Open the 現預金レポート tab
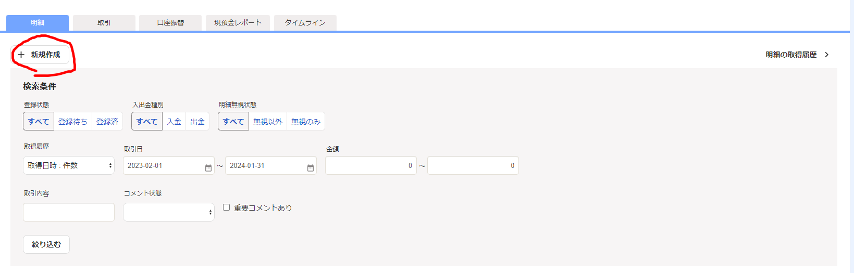Viewport: 854px width, 273px height. point(238,23)
